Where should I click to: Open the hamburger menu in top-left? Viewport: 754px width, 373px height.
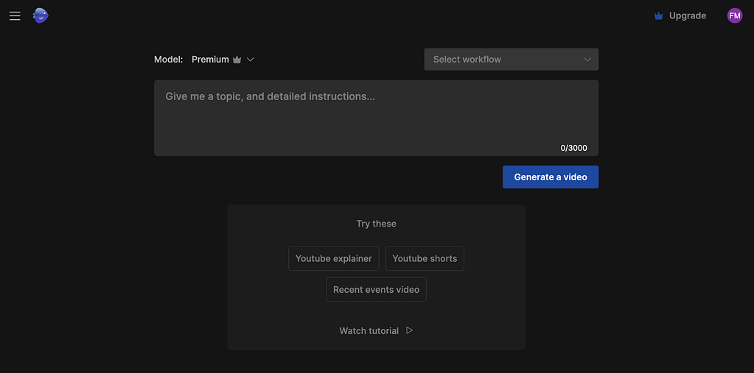(x=15, y=15)
